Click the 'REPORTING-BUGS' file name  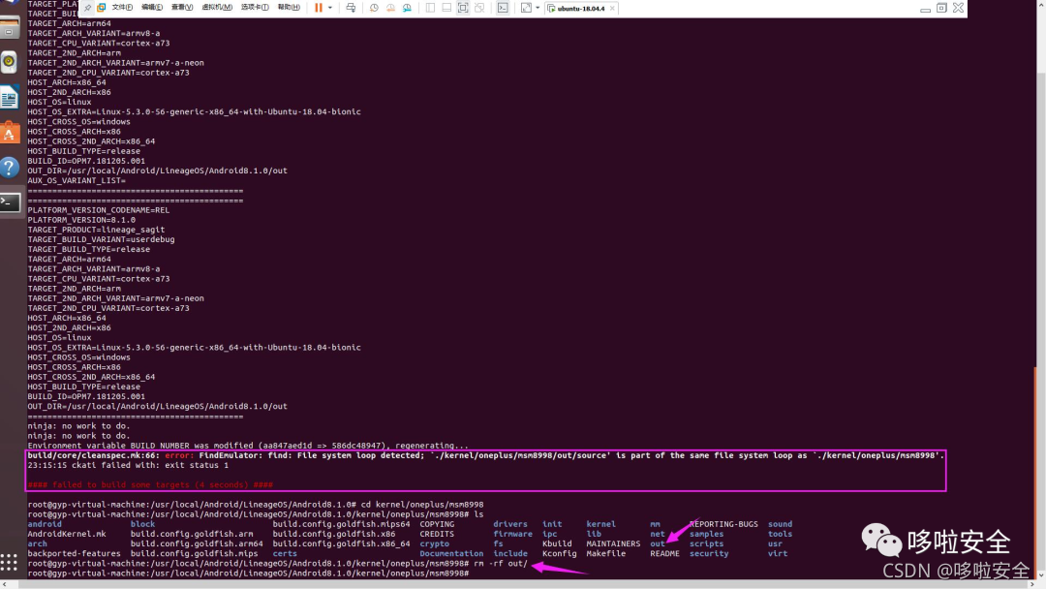pos(723,524)
